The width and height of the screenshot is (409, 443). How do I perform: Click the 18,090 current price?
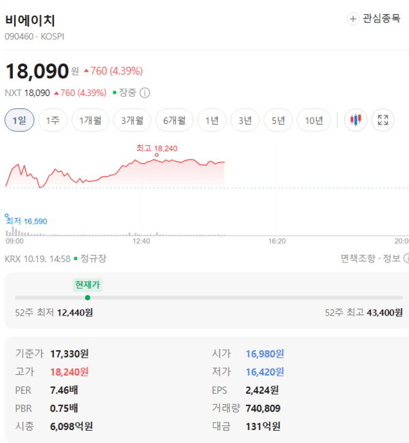[x=37, y=71]
